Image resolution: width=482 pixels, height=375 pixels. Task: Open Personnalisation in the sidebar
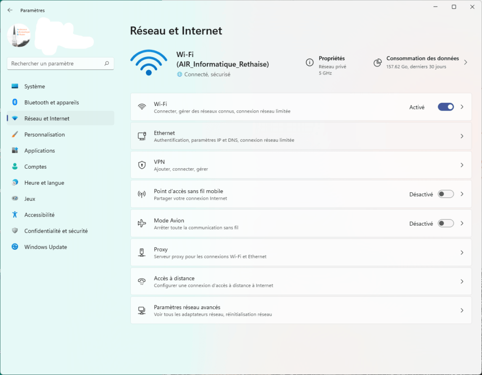click(x=45, y=135)
